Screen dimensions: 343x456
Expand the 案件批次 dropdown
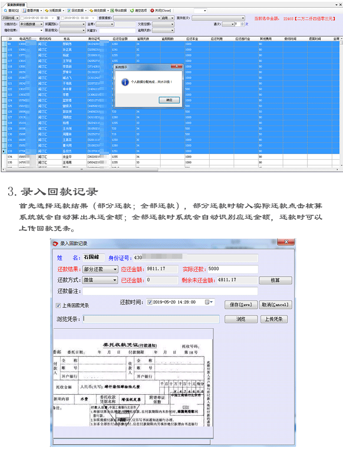218,18
